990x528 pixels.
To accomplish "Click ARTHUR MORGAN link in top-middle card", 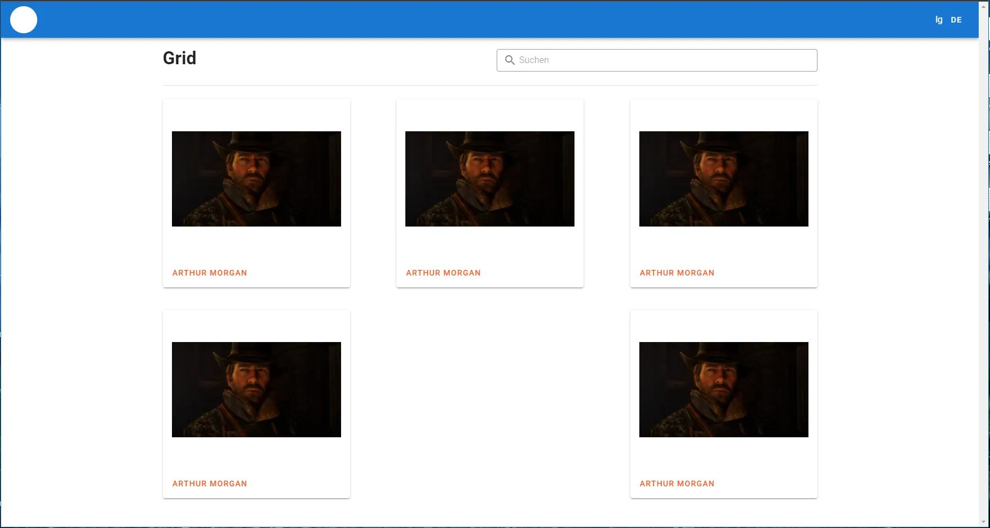I will coord(443,273).
